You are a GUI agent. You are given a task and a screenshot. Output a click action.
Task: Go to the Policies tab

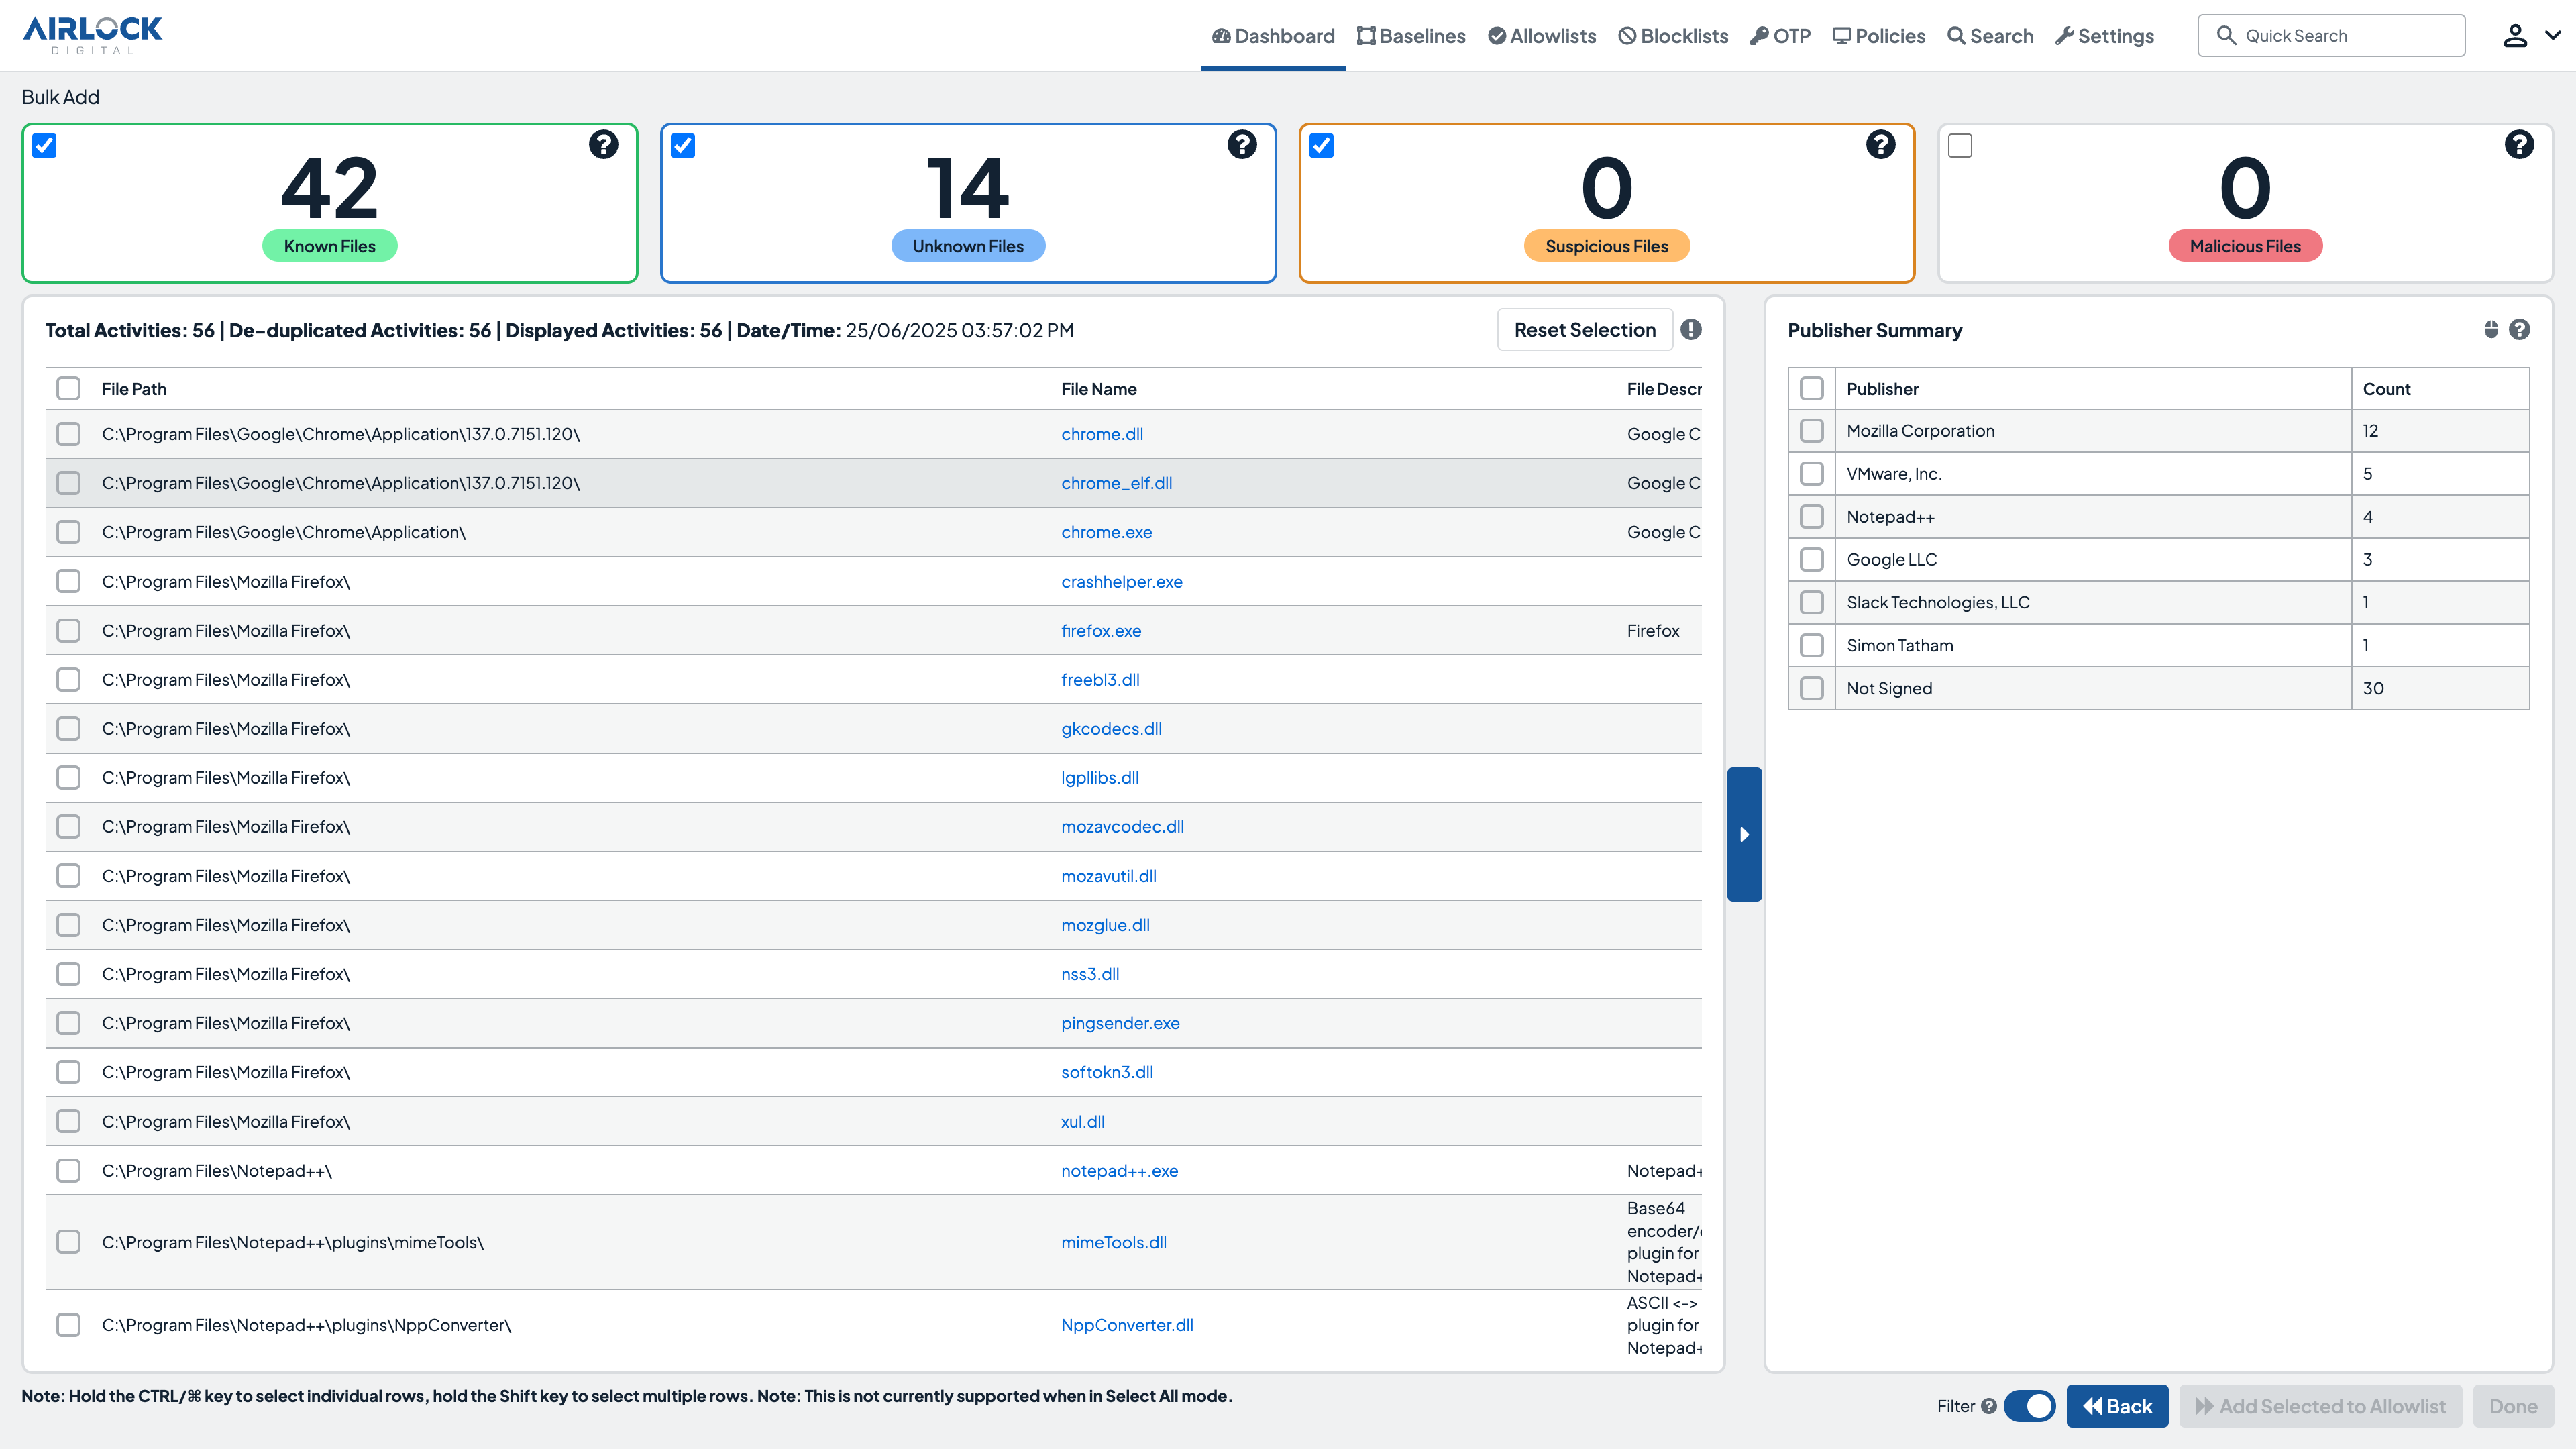click(1878, 36)
